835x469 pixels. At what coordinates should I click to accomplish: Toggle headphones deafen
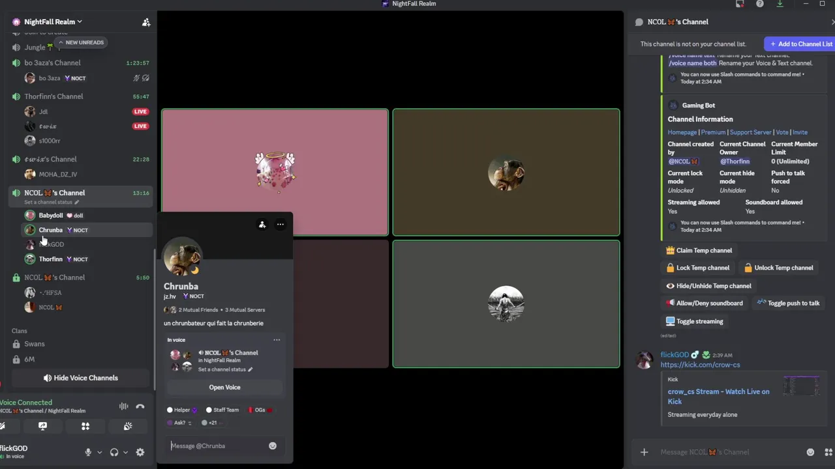coord(114,452)
